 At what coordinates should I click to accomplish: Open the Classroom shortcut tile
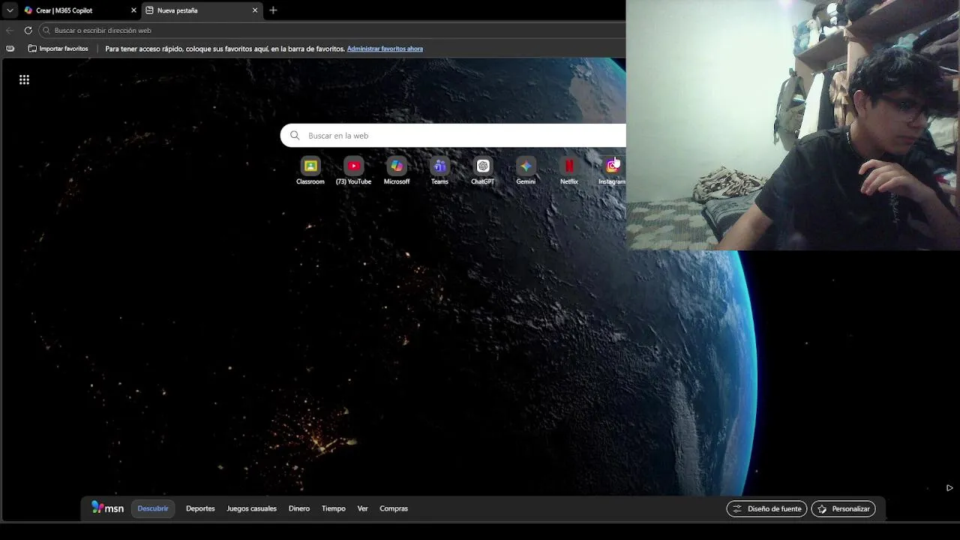point(310,171)
